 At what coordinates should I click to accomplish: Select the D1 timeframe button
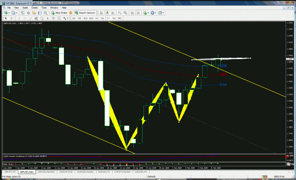point(108,18)
